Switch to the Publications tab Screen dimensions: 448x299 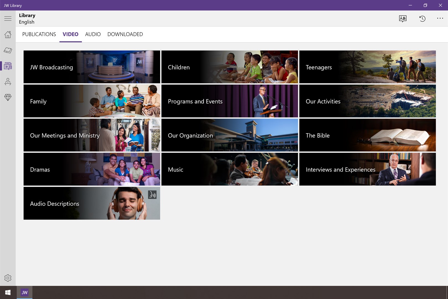click(x=39, y=34)
